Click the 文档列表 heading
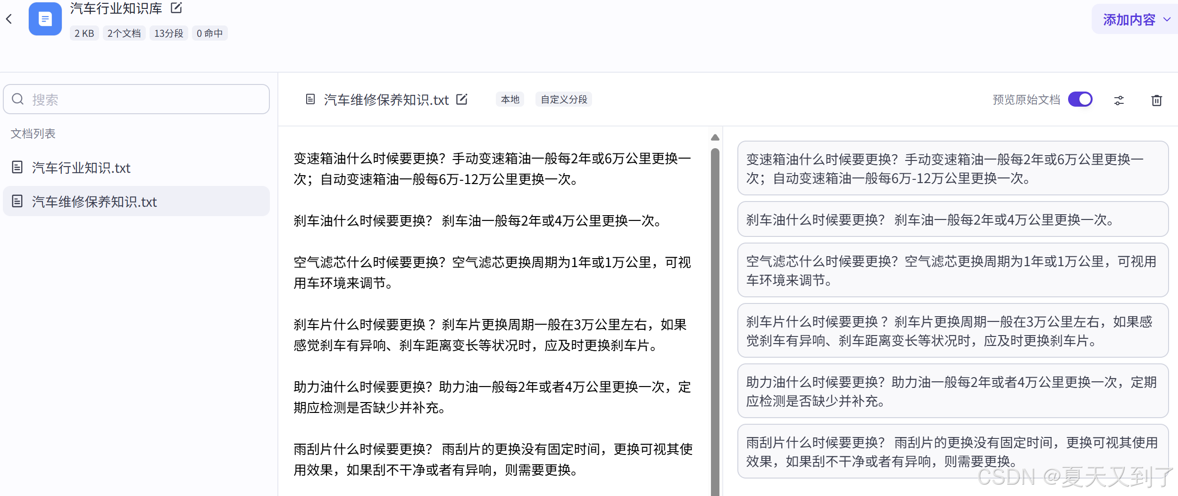 tap(33, 134)
